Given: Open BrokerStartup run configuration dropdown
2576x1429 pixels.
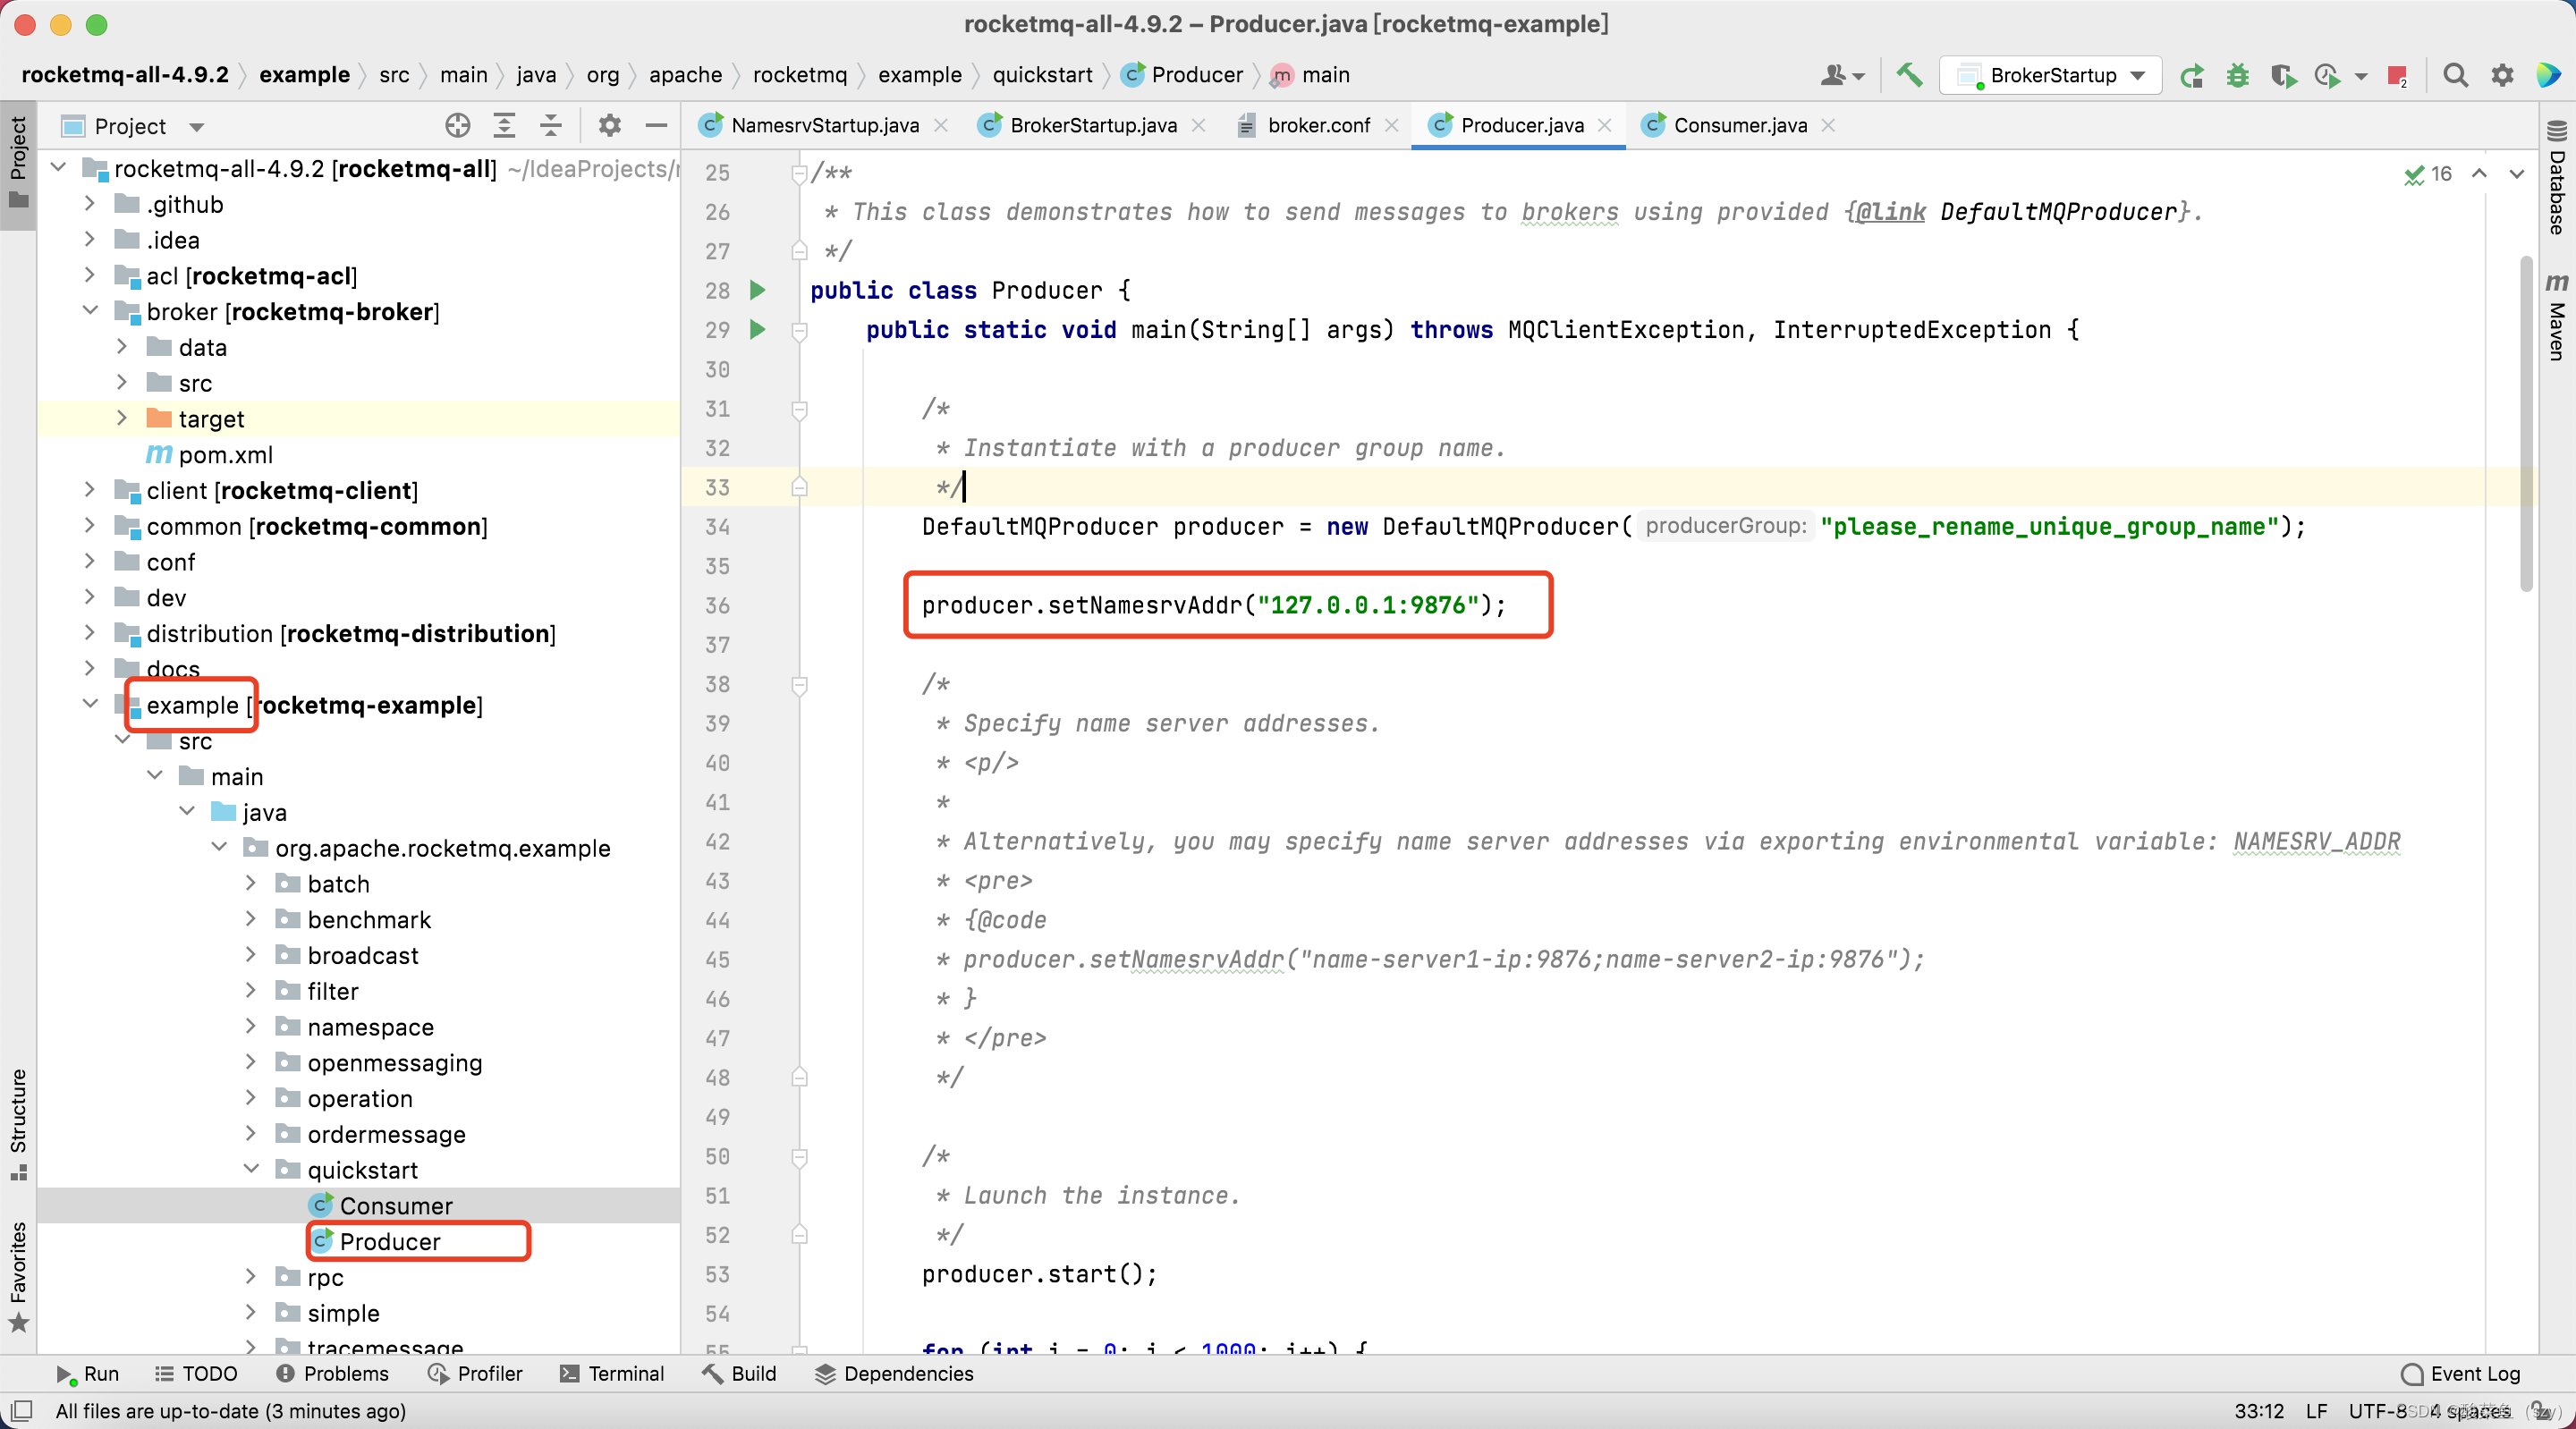Looking at the screenshot, I should (x=2050, y=75).
